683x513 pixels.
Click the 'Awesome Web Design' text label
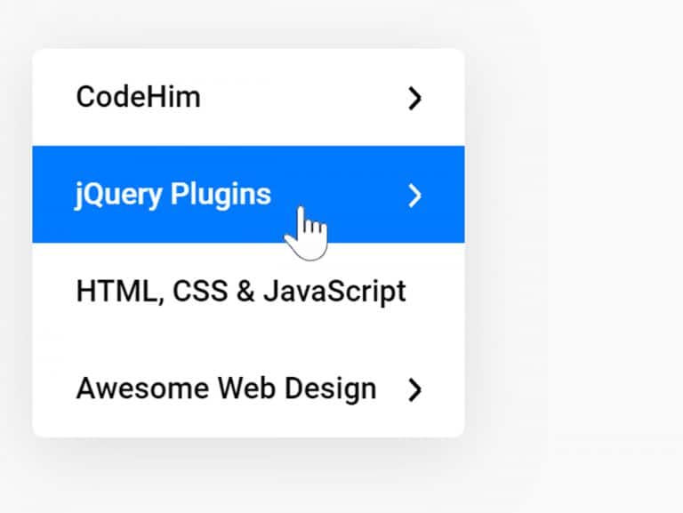point(226,389)
